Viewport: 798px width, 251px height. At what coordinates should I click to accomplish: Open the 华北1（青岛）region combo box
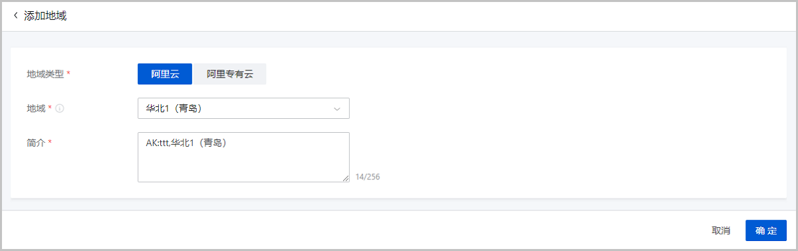click(243, 109)
